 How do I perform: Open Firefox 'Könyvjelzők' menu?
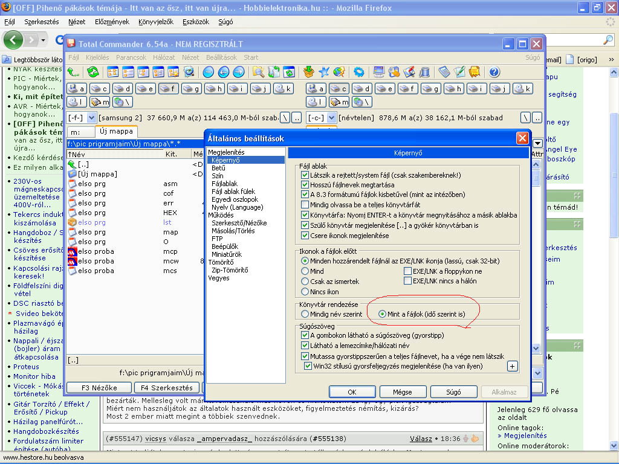(x=155, y=22)
